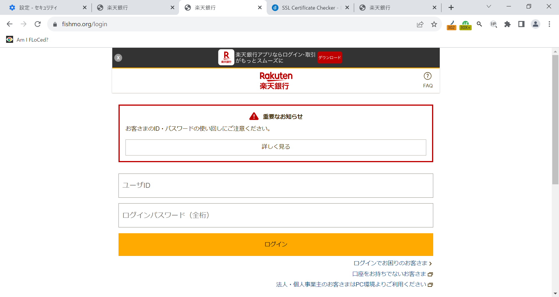
Task: Open a new browser tab
Action: tap(451, 8)
